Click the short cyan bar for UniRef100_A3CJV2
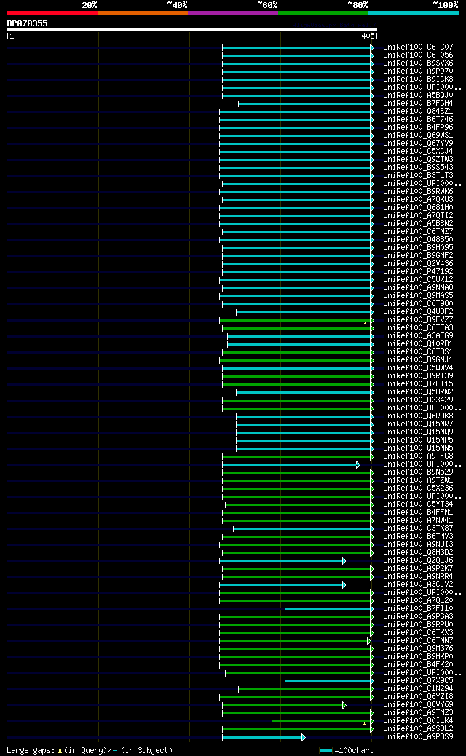 pyautogui.click(x=283, y=585)
